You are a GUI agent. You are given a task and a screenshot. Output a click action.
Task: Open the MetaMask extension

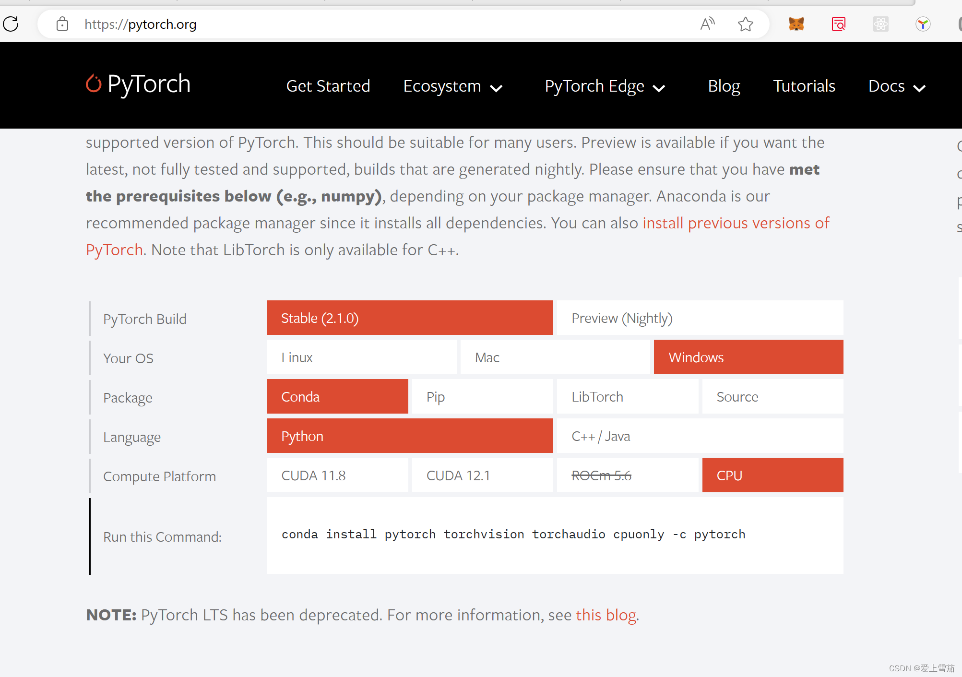click(796, 24)
